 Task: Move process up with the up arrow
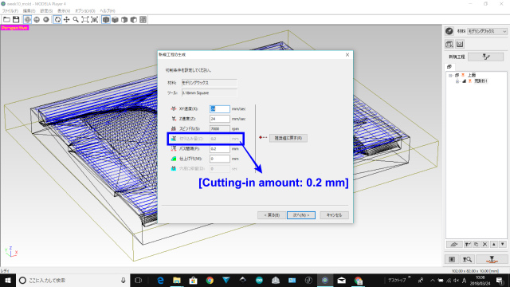pyautogui.click(x=494, y=244)
